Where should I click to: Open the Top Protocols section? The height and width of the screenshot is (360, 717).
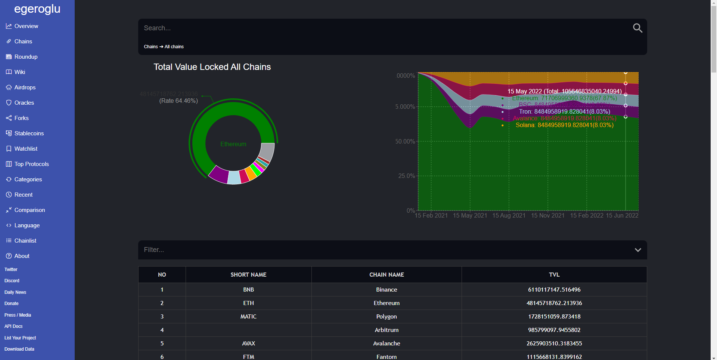(x=32, y=164)
